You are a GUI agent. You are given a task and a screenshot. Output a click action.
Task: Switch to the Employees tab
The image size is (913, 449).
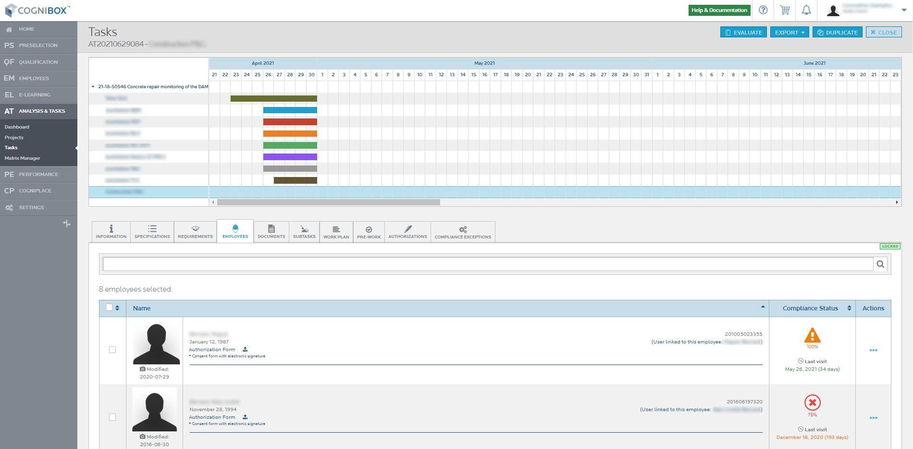point(235,232)
